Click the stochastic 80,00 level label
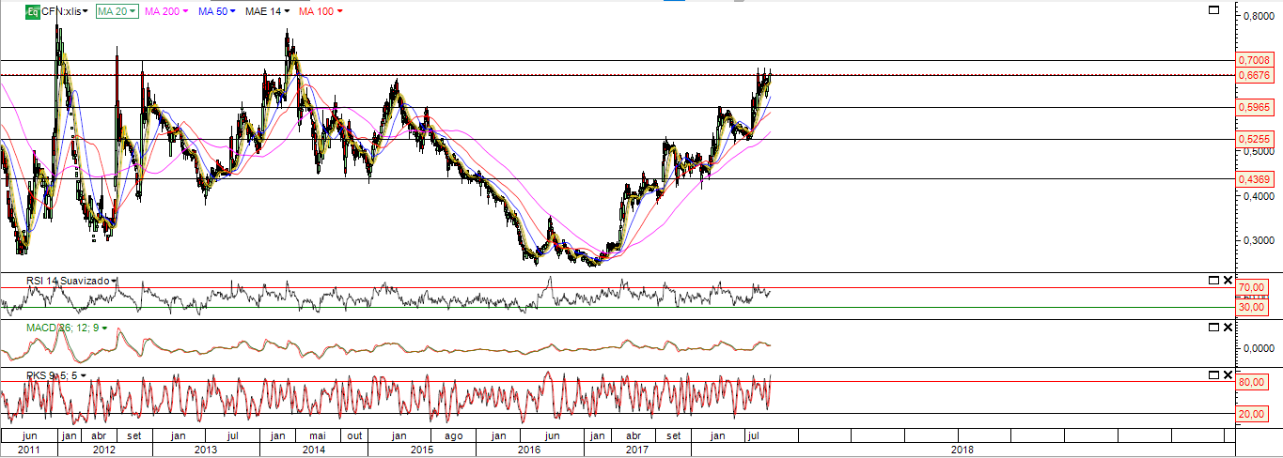Screen dimensions: 1283x458 (x=1251, y=382)
